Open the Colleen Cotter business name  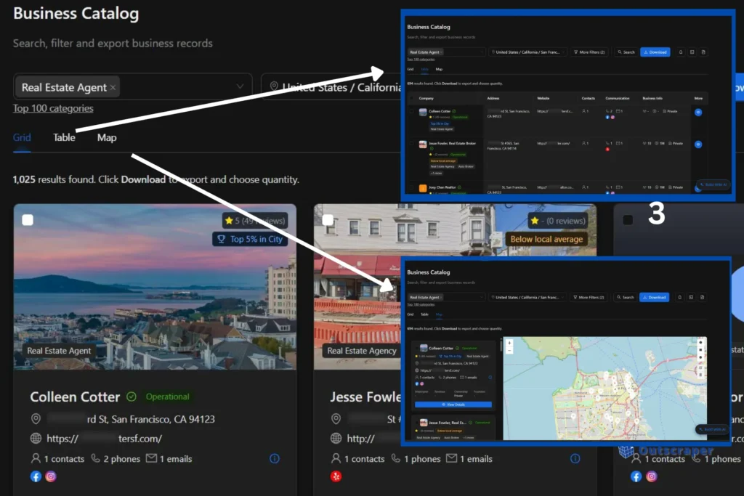75,397
